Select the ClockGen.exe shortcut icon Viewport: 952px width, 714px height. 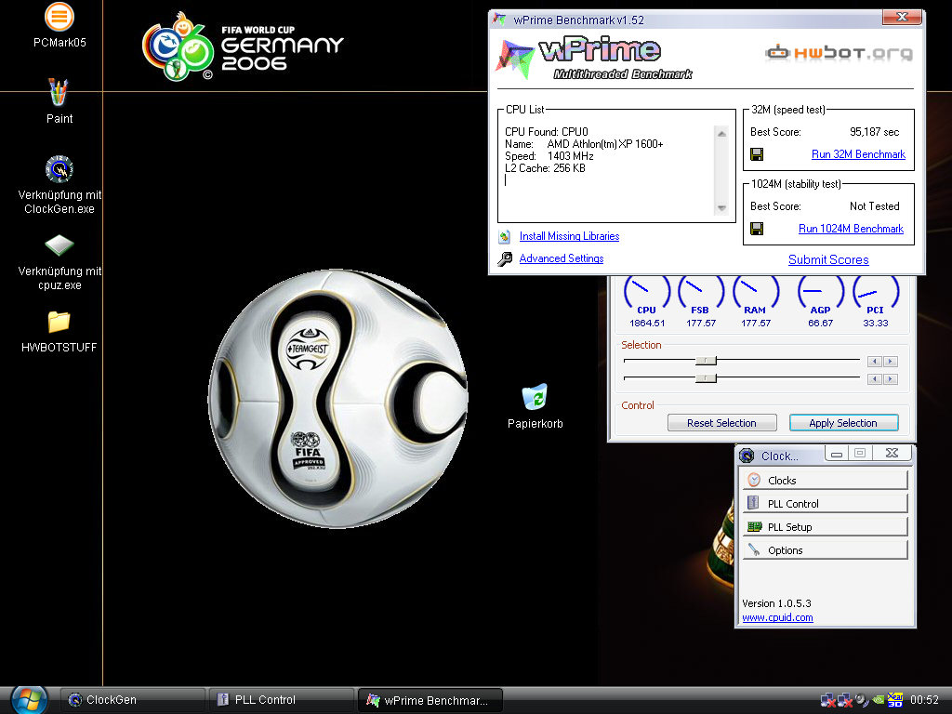[59, 169]
